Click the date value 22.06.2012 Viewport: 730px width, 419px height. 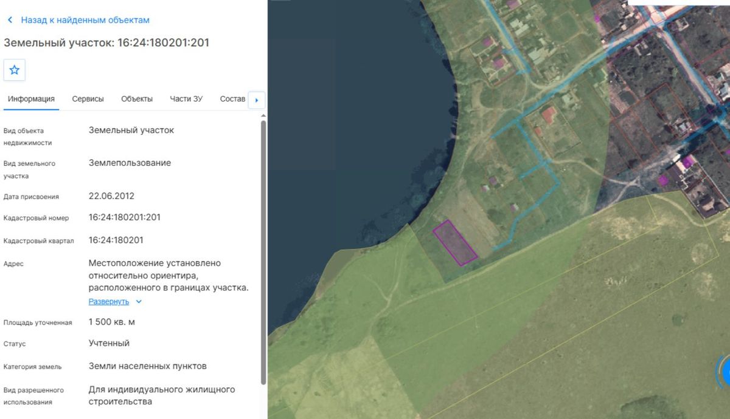(x=111, y=196)
